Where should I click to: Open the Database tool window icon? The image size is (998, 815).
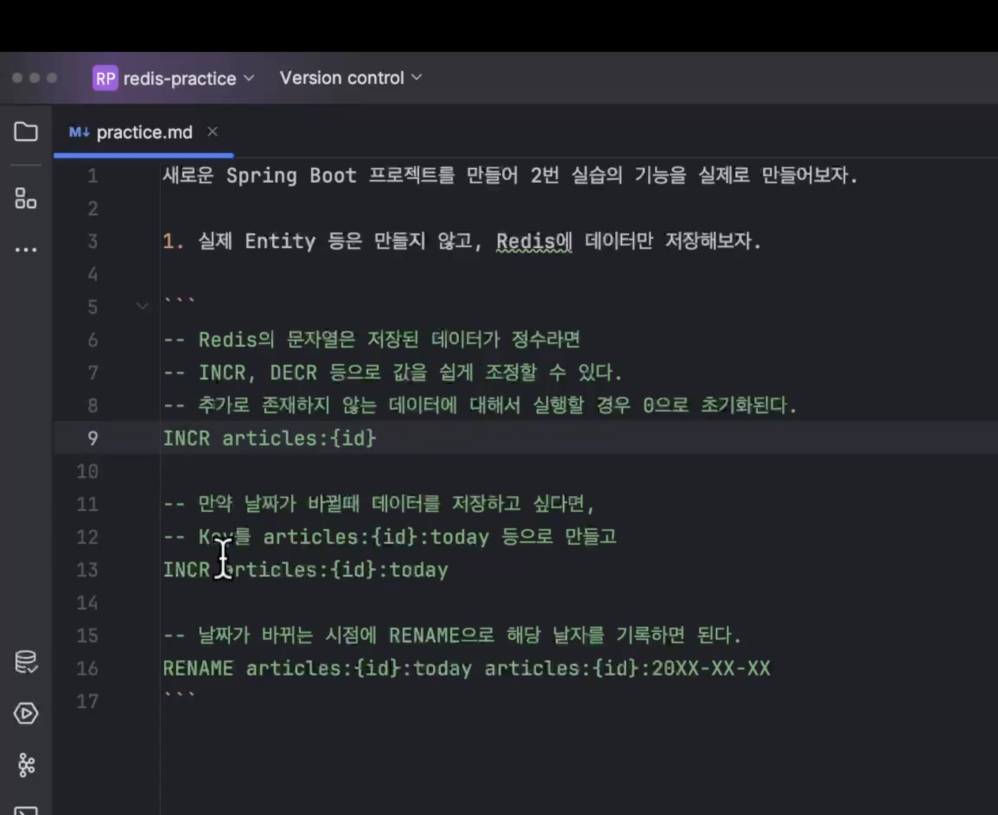pos(26,662)
